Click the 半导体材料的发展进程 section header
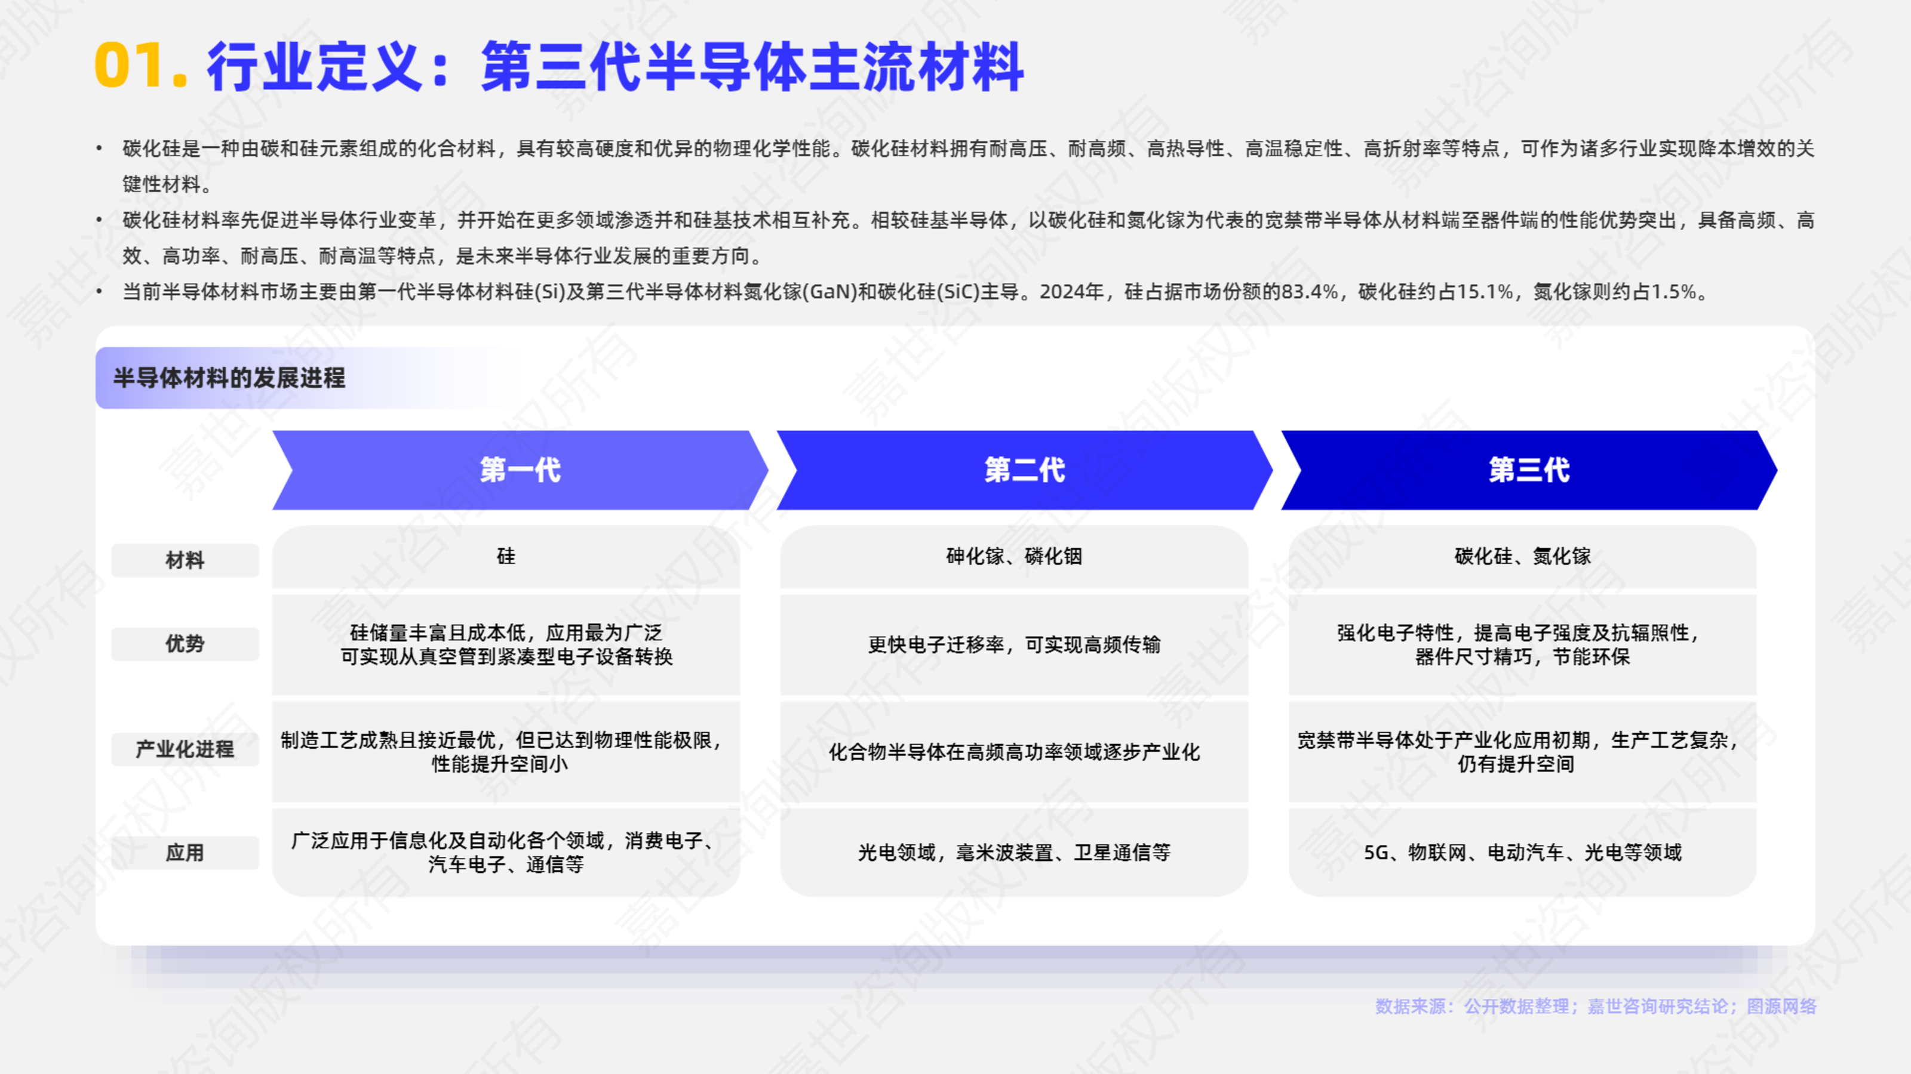 click(229, 378)
